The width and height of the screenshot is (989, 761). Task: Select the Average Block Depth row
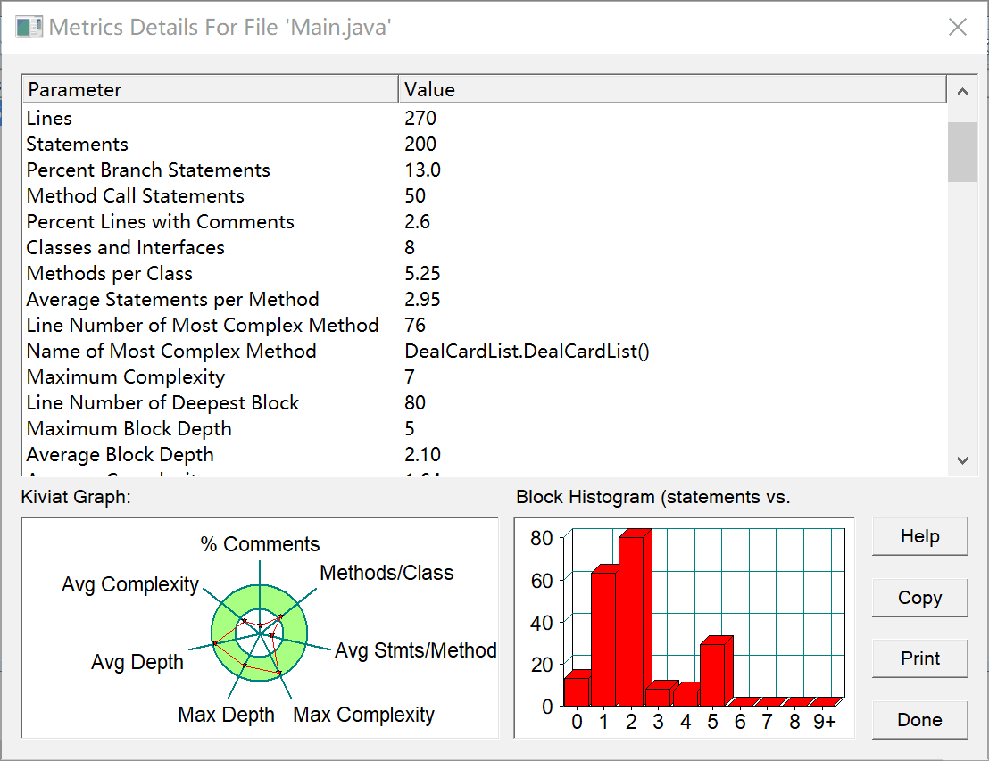coord(485,454)
